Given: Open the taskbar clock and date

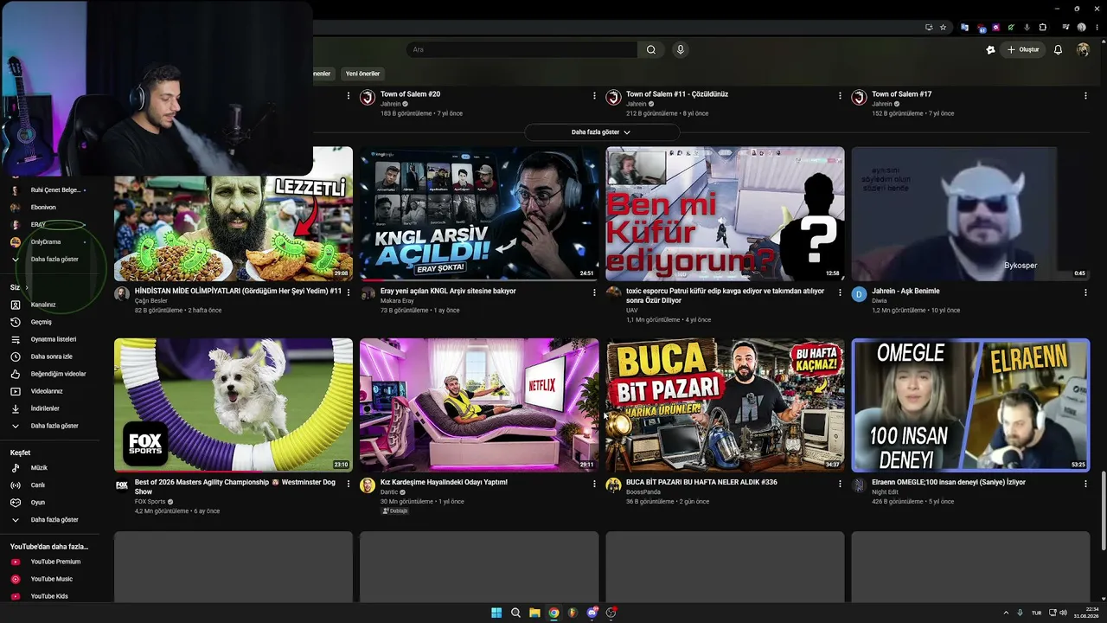Looking at the screenshot, I should pyautogui.click(x=1087, y=613).
